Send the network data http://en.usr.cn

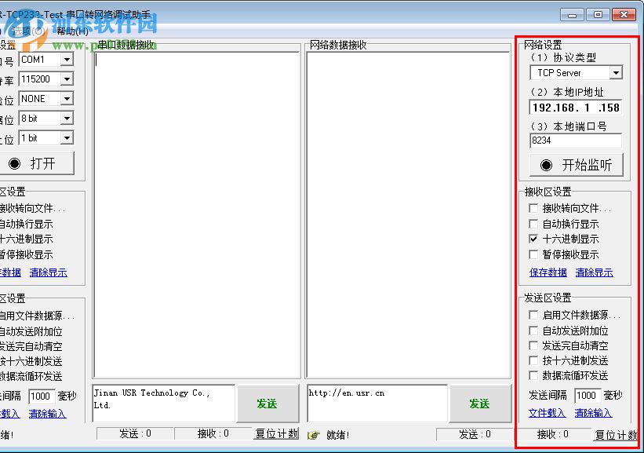[x=479, y=403]
